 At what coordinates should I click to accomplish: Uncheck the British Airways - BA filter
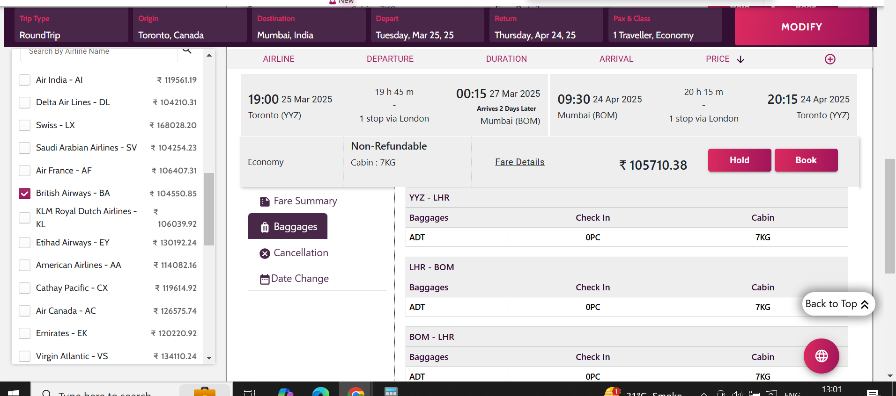[24, 194]
